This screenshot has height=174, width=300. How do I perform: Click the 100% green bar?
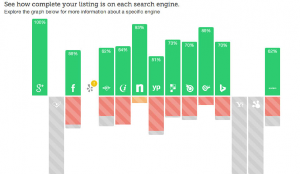(x=40, y=57)
